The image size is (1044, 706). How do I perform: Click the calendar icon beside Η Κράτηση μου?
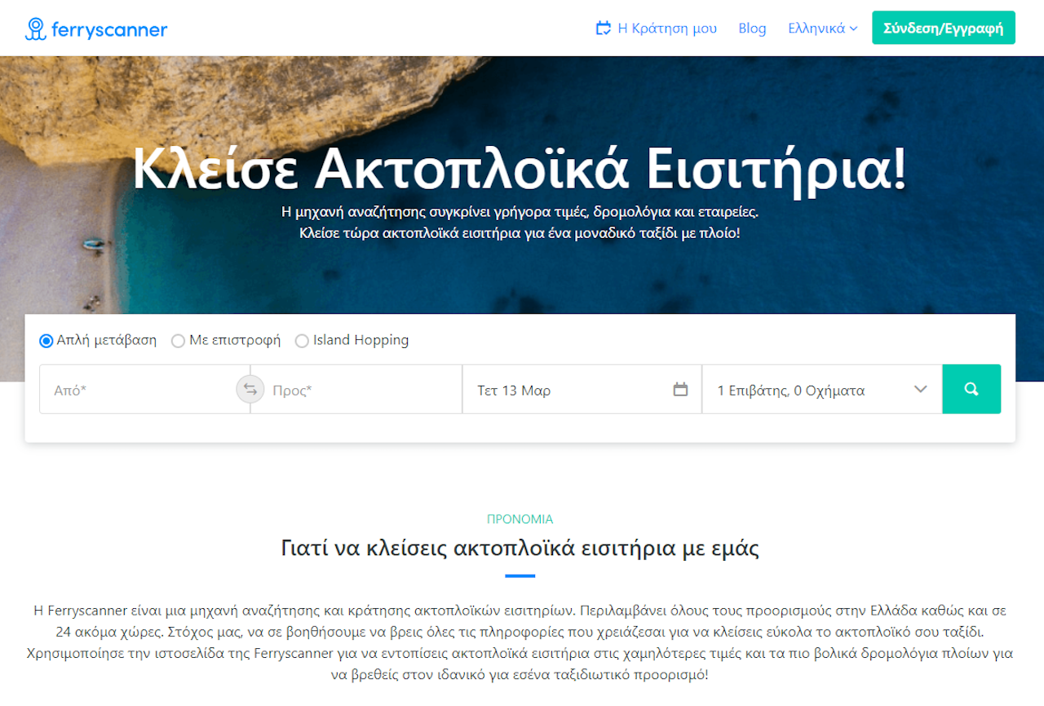tap(604, 29)
